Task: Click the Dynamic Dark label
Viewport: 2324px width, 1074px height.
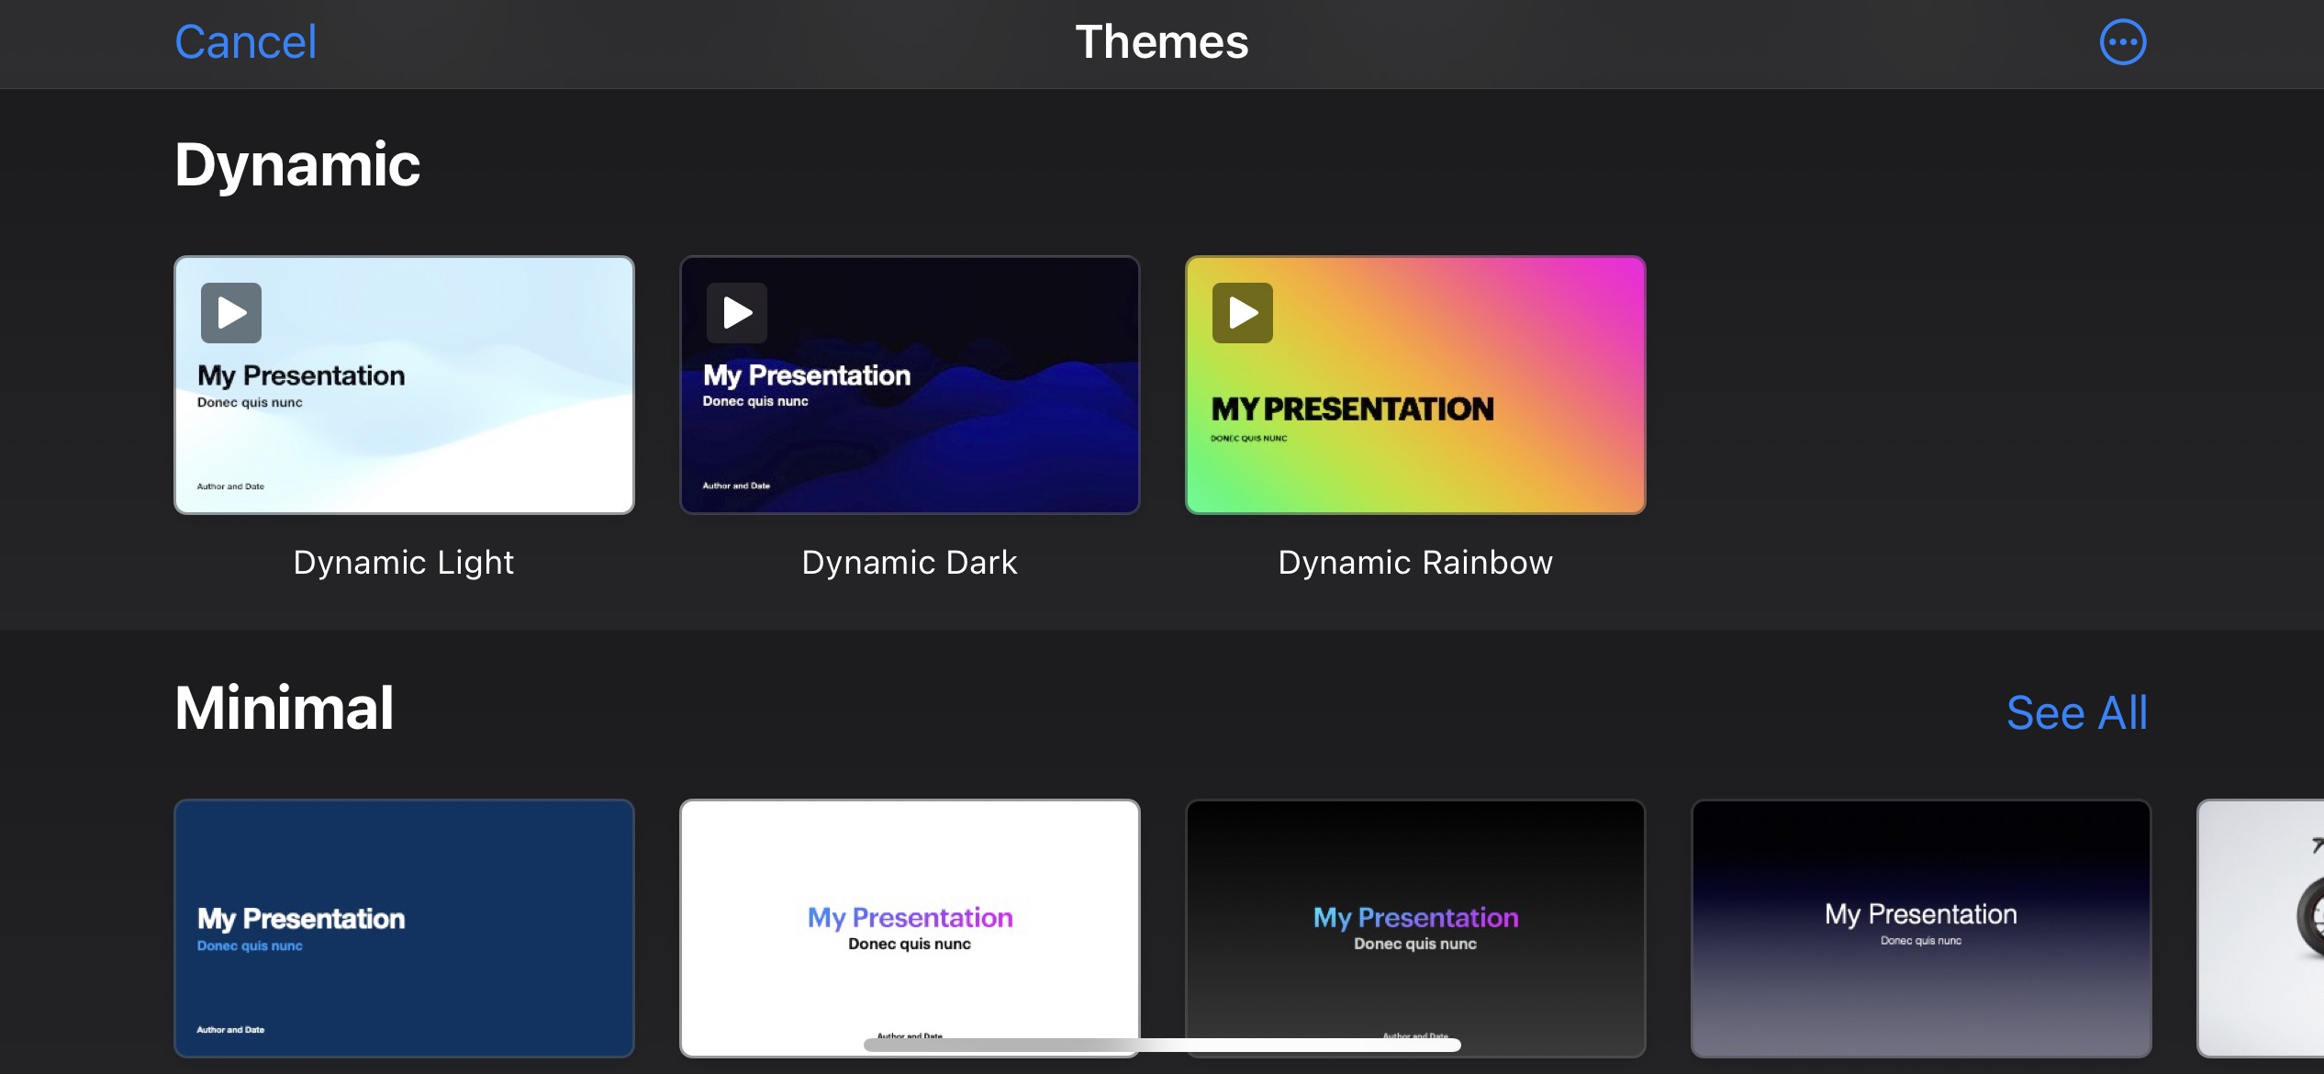Action: pos(910,563)
